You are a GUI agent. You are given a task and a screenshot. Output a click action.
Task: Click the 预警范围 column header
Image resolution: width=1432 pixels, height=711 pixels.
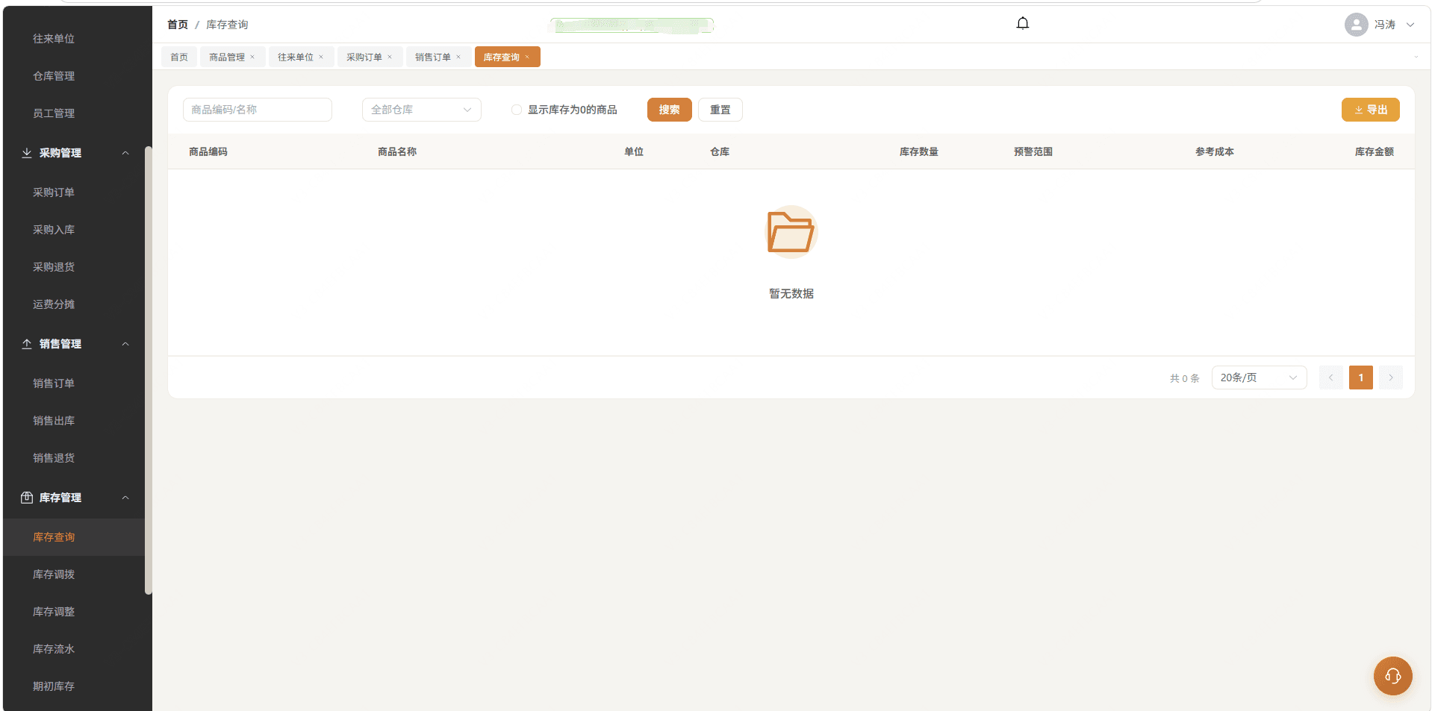click(x=1033, y=151)
